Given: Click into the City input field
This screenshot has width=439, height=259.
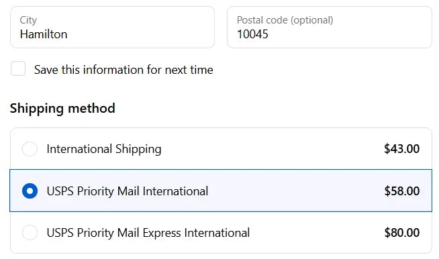Looking at the screenshot, I should click(x=112, y=27).
